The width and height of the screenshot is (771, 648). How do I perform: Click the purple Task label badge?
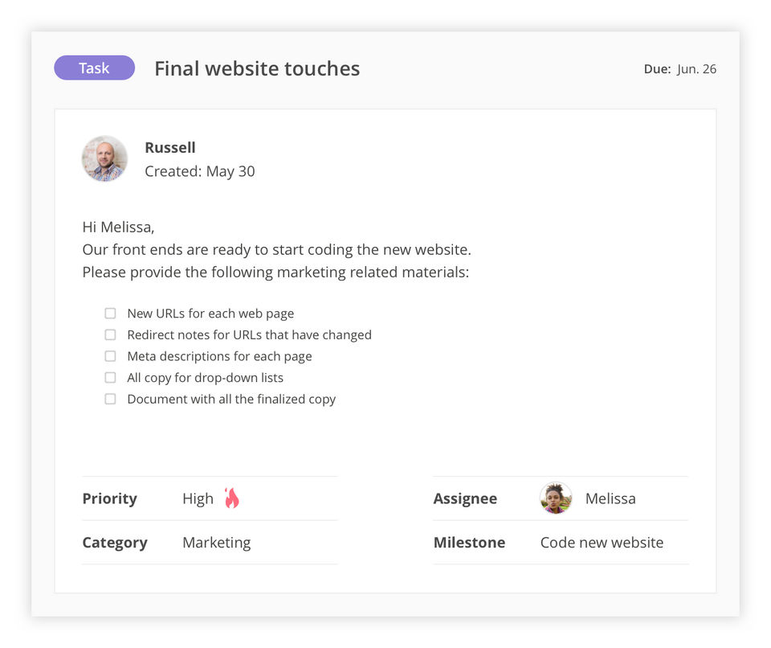coord(94,68)
